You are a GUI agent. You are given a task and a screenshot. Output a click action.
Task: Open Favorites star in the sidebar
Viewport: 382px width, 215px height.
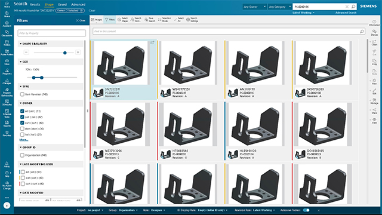click(x=7, y=133)
